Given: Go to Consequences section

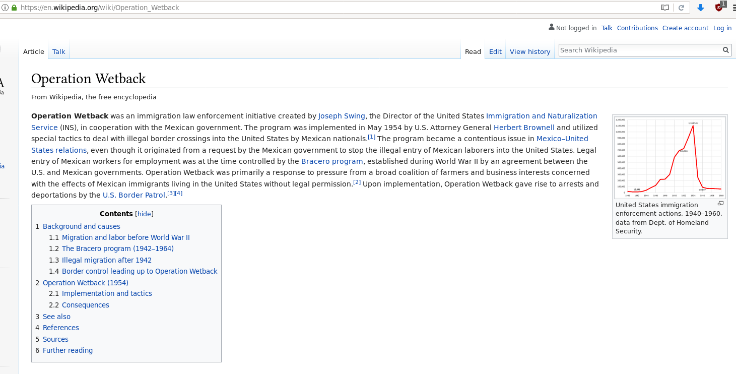Looking at the screenshot, I should coord(86,305).
